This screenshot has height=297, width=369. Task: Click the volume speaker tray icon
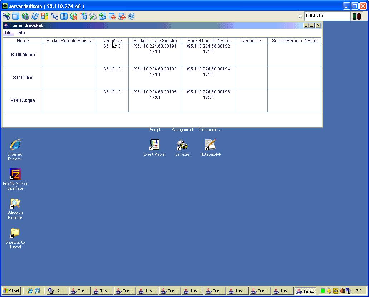342,291
